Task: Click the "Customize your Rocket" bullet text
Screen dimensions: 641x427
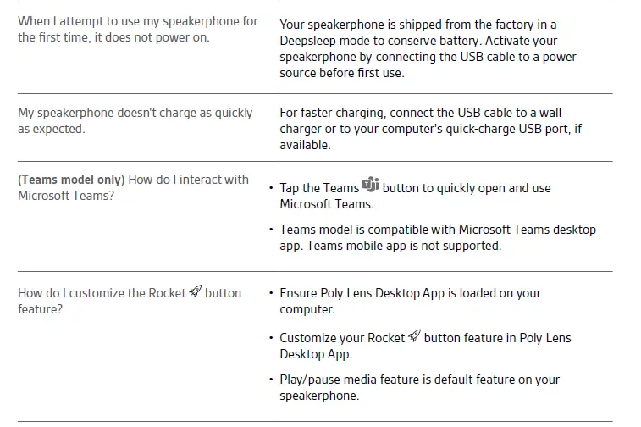Action: click(x=425, y=346)
